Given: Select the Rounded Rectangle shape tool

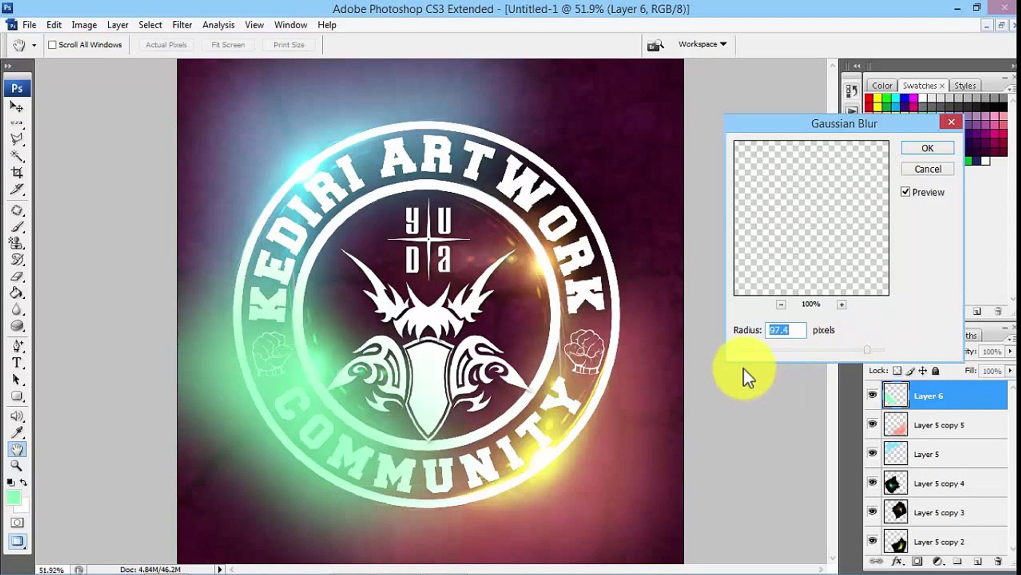Looking at the screenshot, I should tap(17, 396).
